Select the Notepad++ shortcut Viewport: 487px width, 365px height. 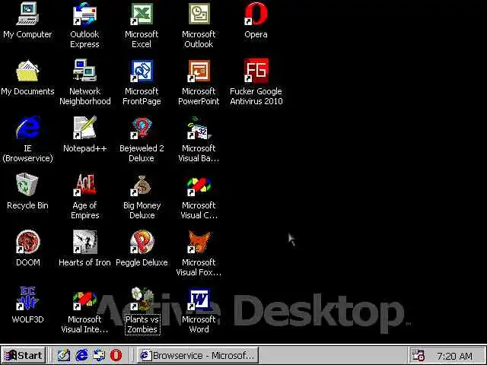[x=84, y=128]
